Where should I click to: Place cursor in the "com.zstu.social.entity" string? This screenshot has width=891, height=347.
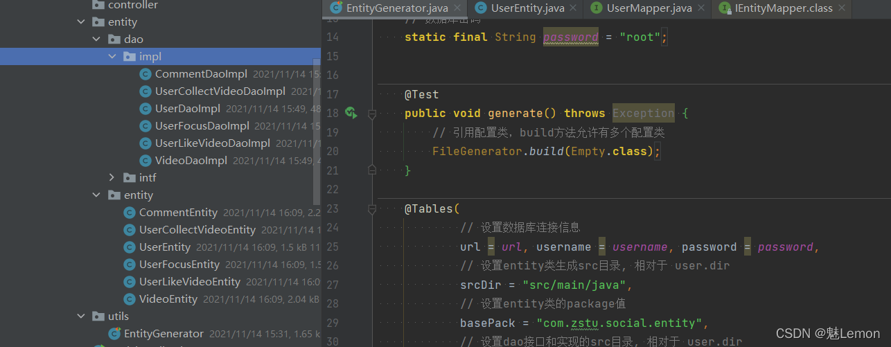(x=612, y=323)
